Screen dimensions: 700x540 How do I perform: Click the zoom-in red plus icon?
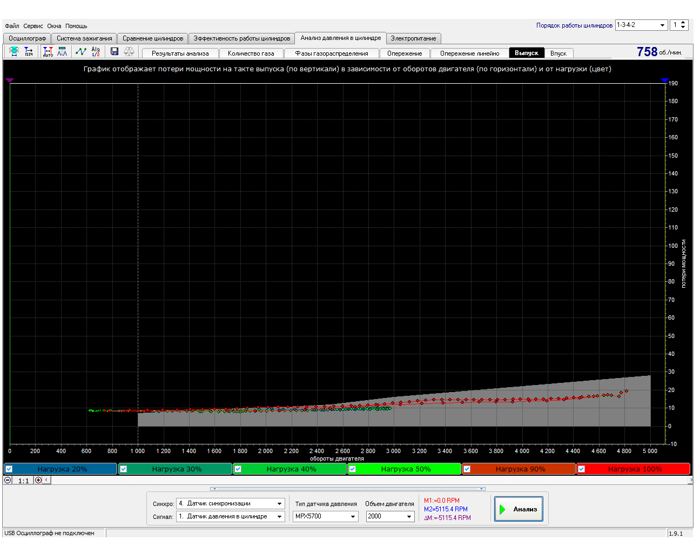(38, 480)
